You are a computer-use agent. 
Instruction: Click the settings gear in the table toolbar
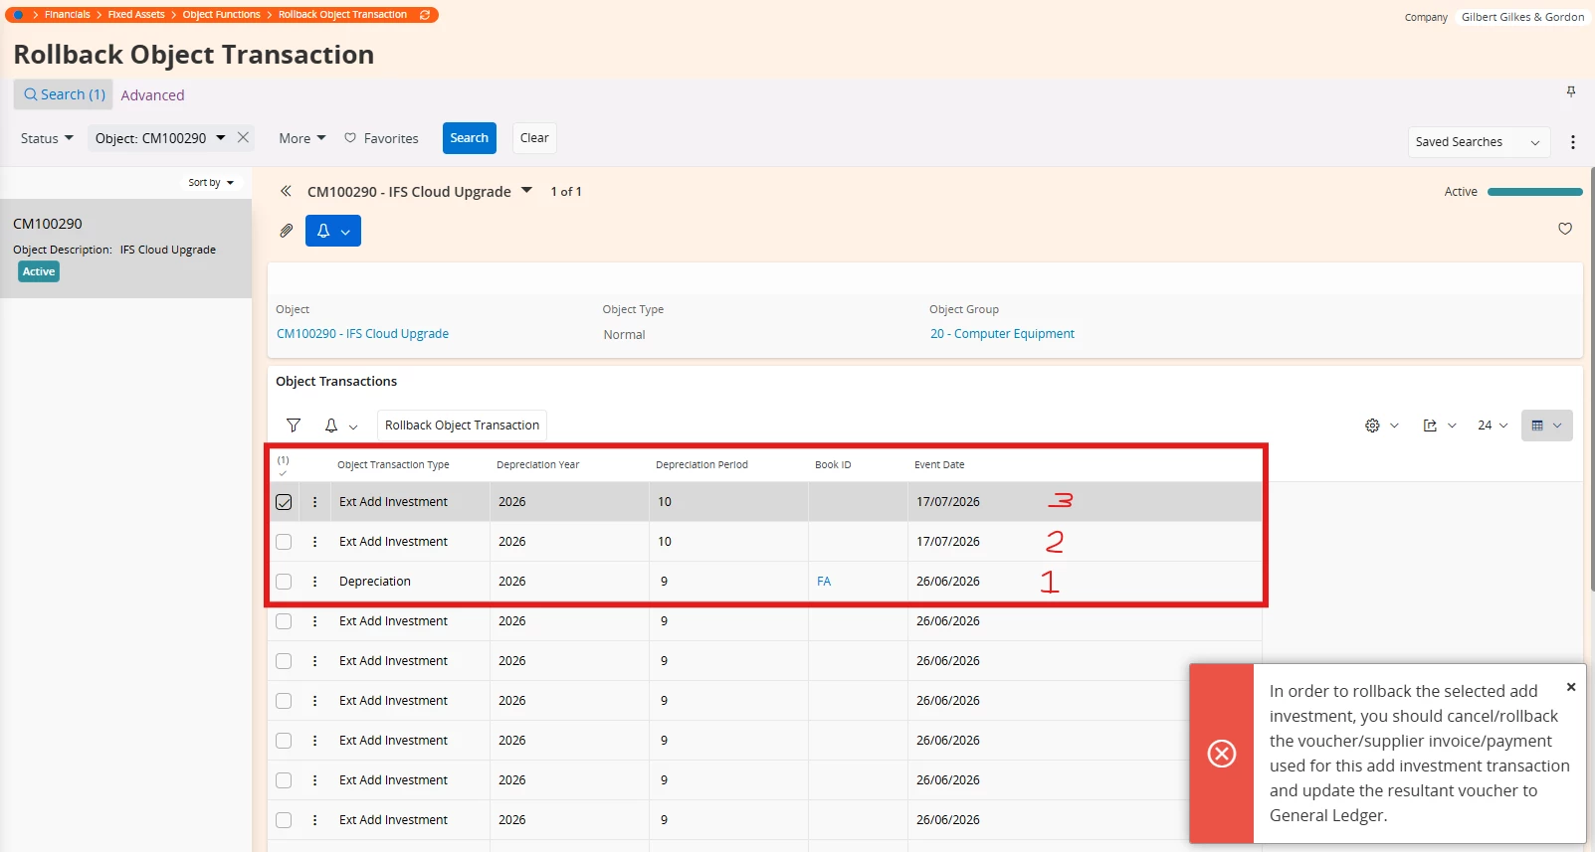tap(1373, 426)
